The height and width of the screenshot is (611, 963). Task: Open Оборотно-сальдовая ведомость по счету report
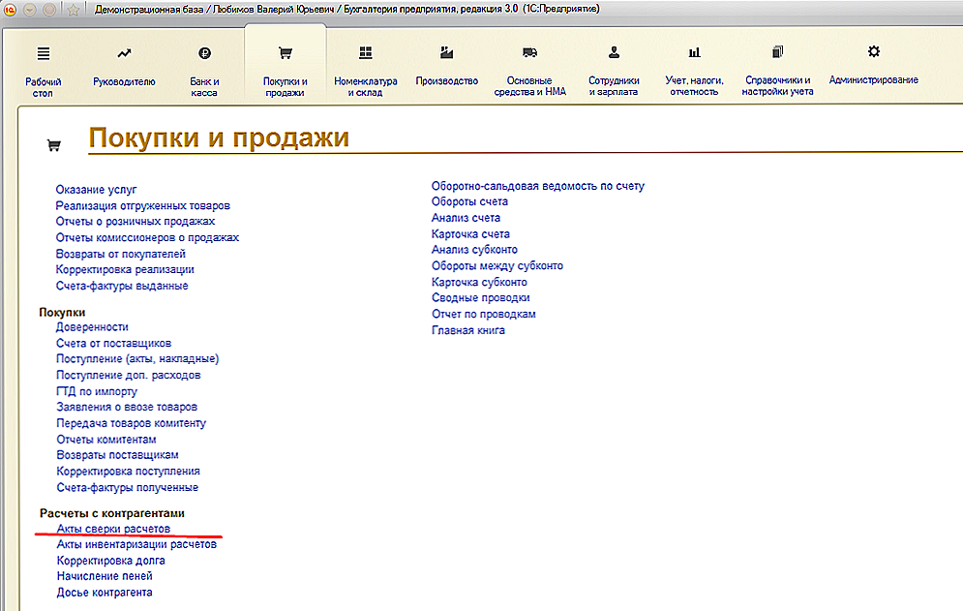(x=538, y=186)
